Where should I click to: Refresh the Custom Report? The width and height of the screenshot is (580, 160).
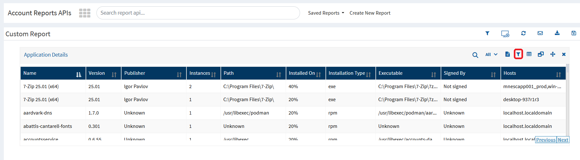click(523, 33)
